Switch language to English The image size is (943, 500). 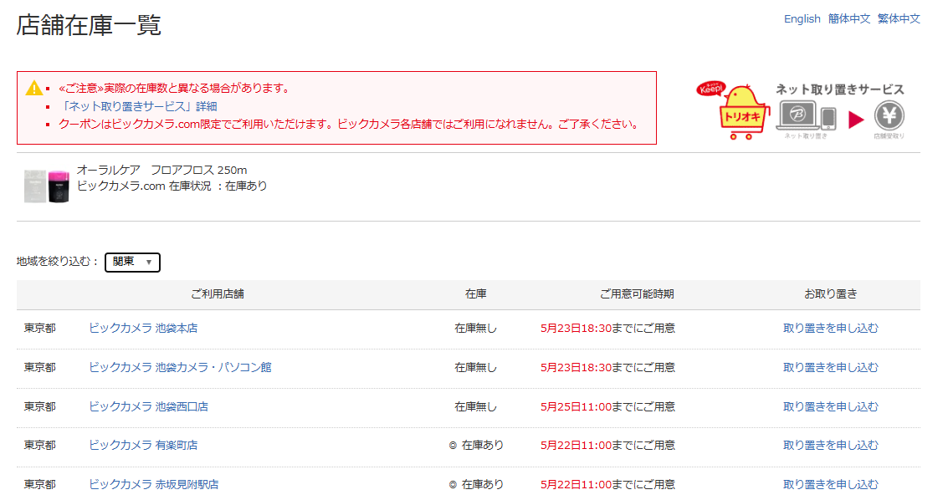click(802, 18)
